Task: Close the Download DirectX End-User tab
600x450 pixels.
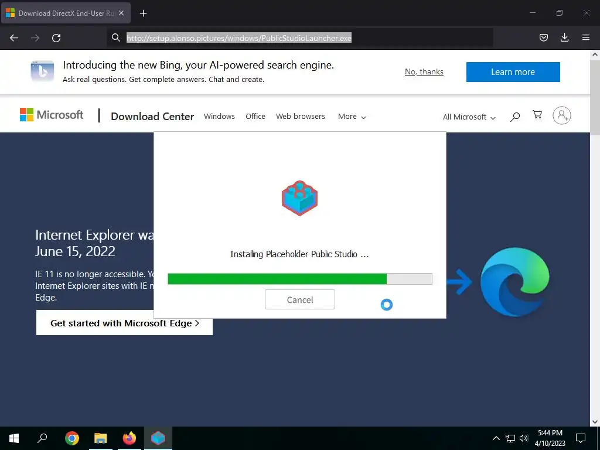Action: pyautogui.click(x=121, y=13)
